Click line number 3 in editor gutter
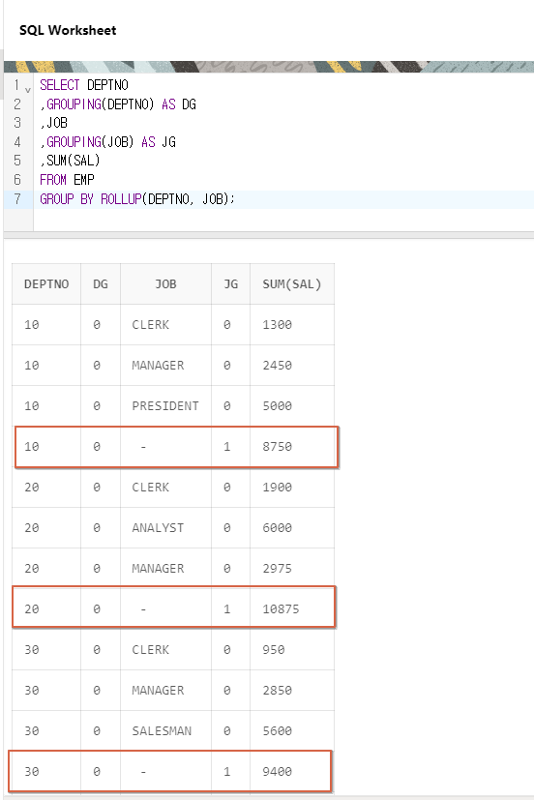The image size is (534, 800). pyautogui.click(x=17, y=123)
